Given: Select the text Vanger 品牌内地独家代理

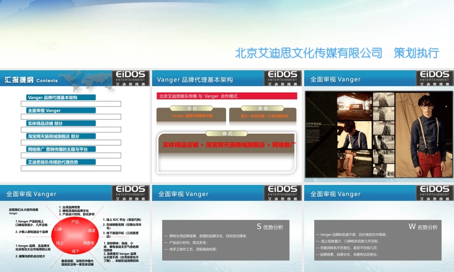Looking at the screenshot, I should click(192, 116).
